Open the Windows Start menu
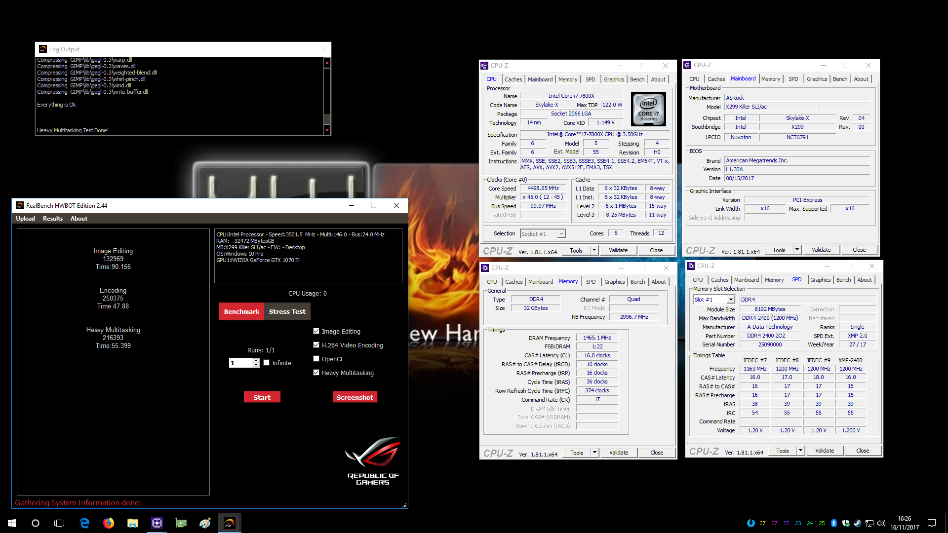Viewport: 948px width, 533px height. click(12, 523)
